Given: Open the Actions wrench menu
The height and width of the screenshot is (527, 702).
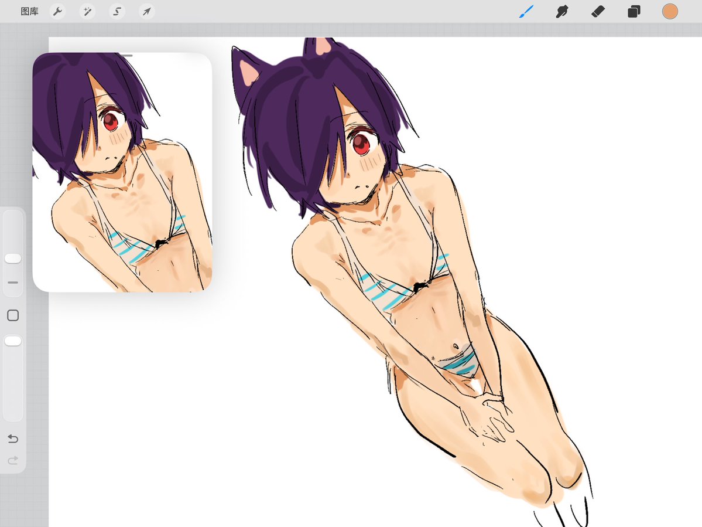Looking at the screenshot, I should (58, 12).
